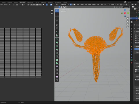This screenshot has height=104, width=139.
Task: Select the Bevel tool
Action: click(x=57, y=50)
